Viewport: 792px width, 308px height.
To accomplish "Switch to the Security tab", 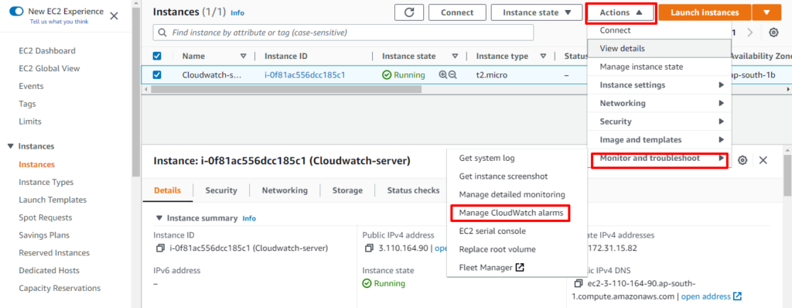I will 220,190.
